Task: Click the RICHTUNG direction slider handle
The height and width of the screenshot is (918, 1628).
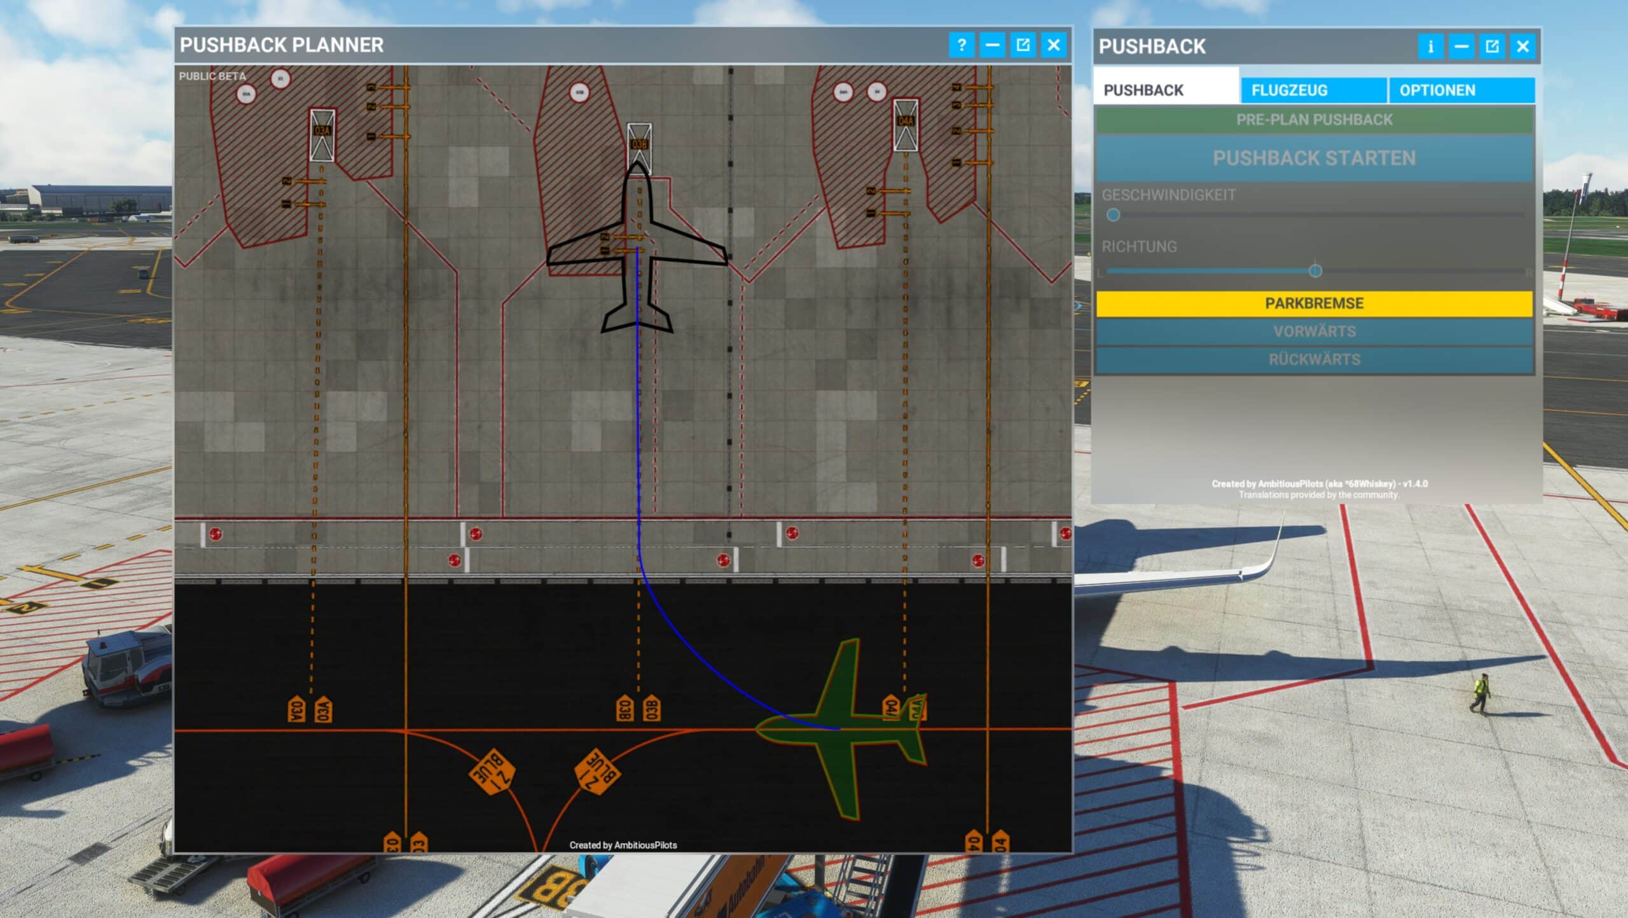Action: click(1316, 271)
